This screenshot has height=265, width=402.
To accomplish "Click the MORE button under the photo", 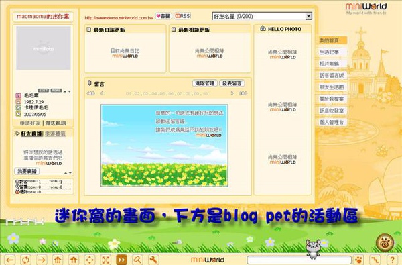I will [x=56, y=91].
